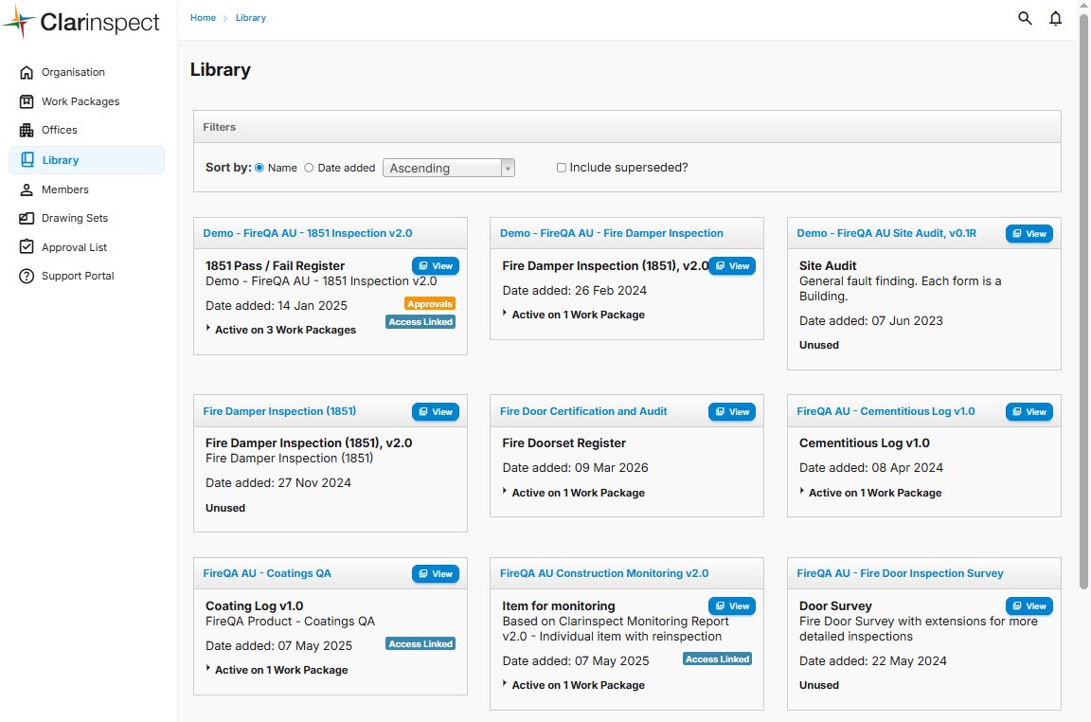The width and height of the screenshot is (1091, 722).
Task: Click the Home breadcrumb link
Action: 203,18
